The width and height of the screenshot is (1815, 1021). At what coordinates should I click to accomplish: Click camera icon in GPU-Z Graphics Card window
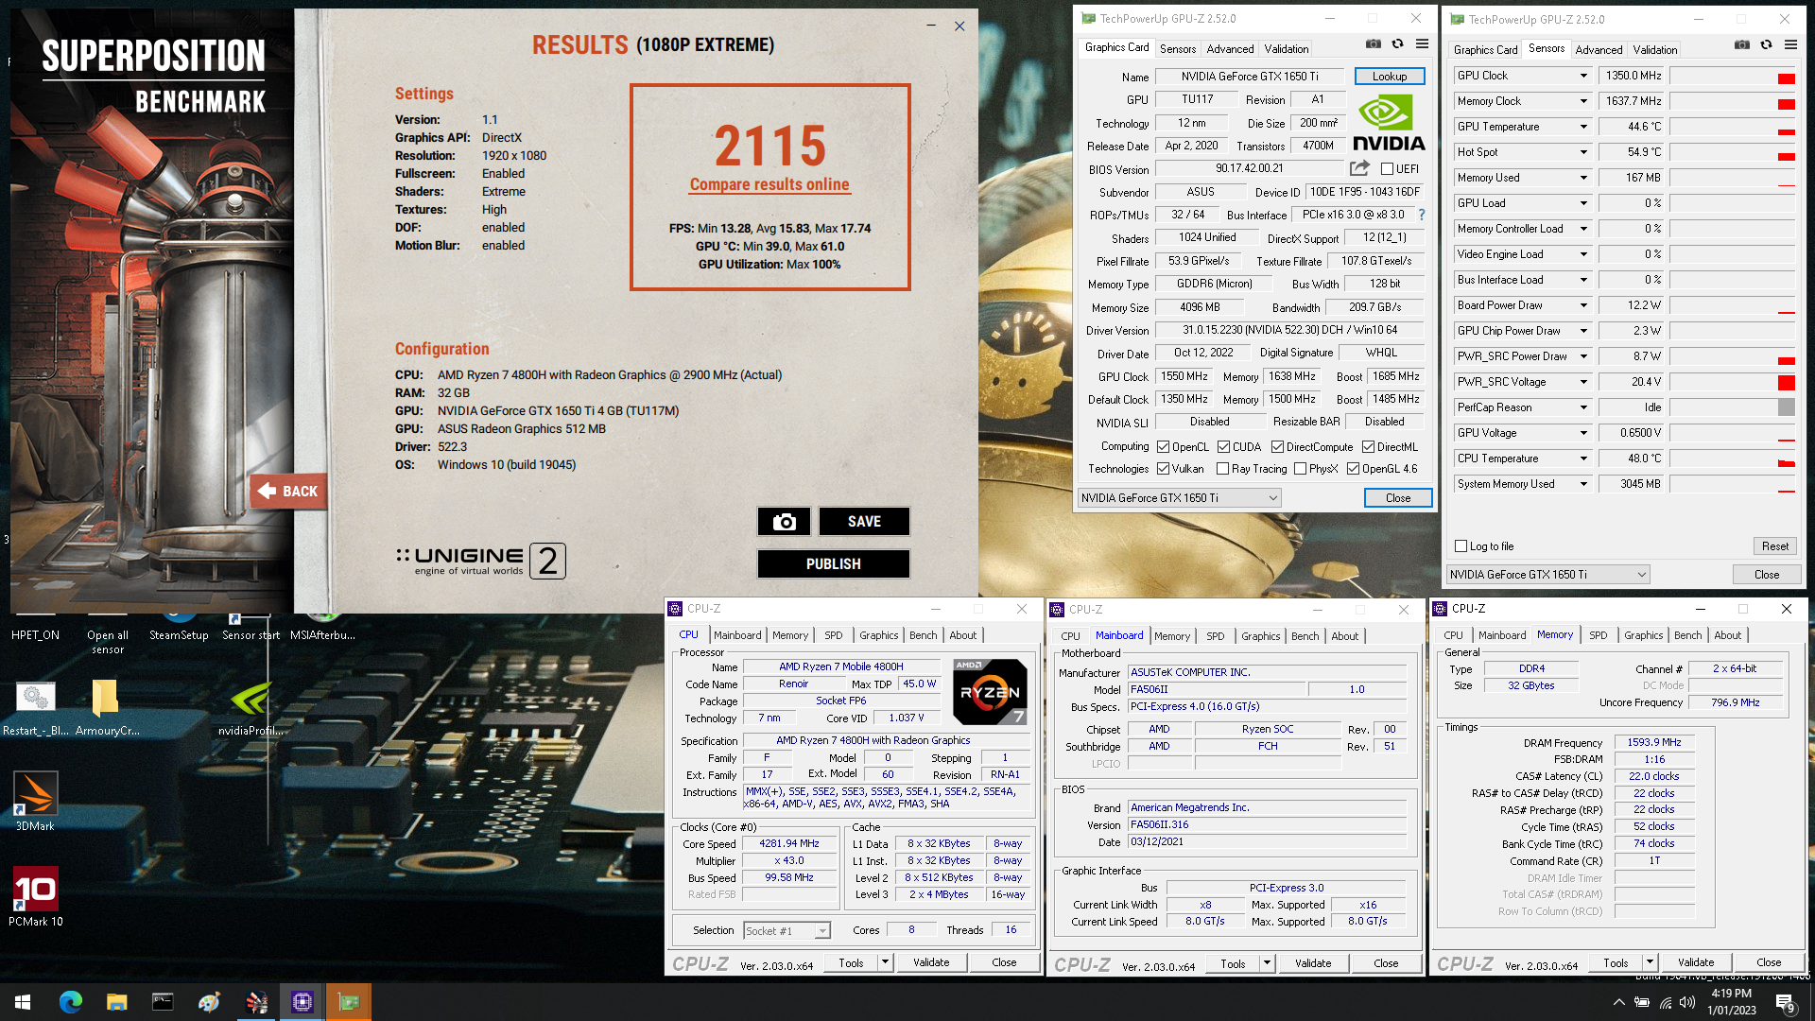(x=1374, y=44)
